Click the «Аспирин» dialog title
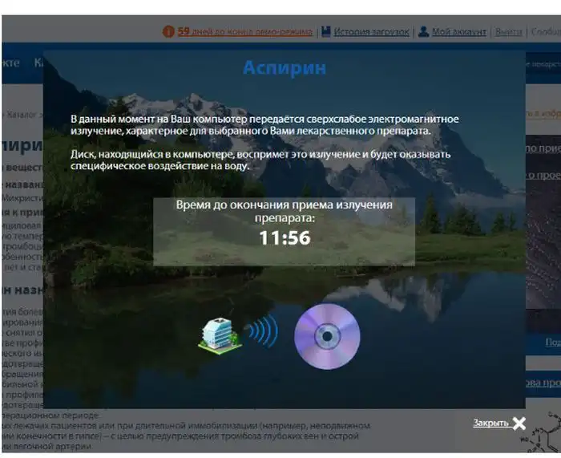Viewport: 561px width, 458px height. (x=284, y=68)
